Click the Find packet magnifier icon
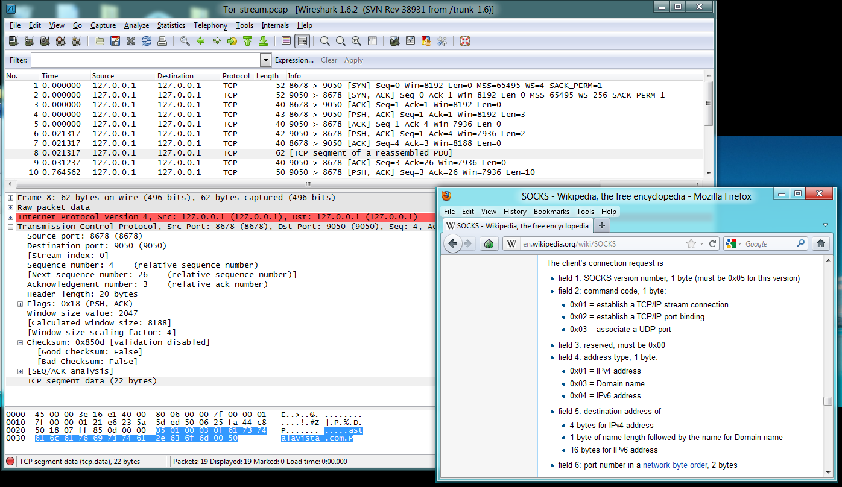This screenshot has height=487, width=842. coord(185,42)
